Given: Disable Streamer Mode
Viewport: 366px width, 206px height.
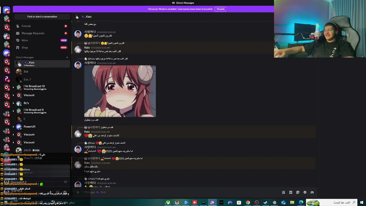Looking at the screenshot, I should [x=220, y=9].
